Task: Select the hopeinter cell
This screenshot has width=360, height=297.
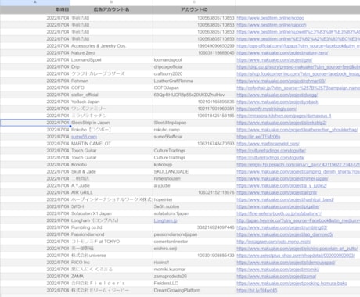Action: click(194, 200)
